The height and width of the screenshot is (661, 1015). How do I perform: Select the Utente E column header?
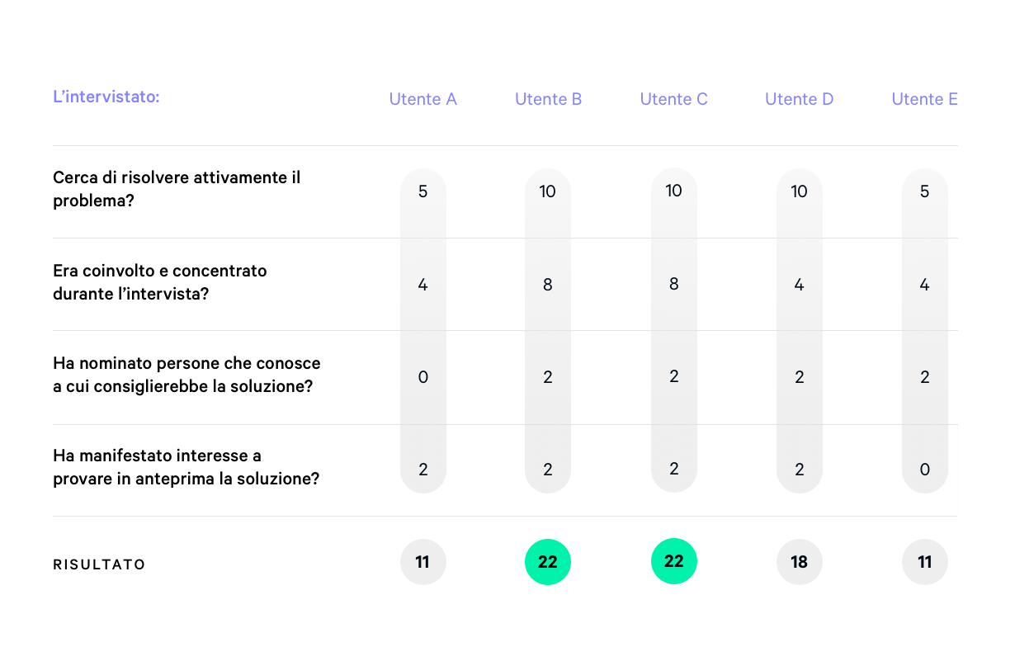(x=924, y=100)
